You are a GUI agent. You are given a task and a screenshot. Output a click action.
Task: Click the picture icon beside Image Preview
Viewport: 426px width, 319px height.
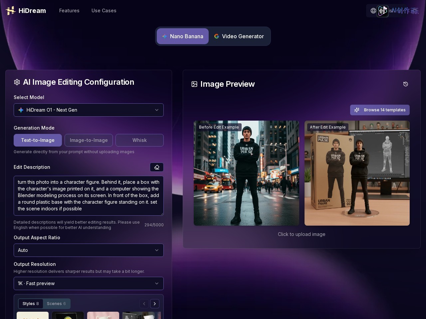[194, 84]
